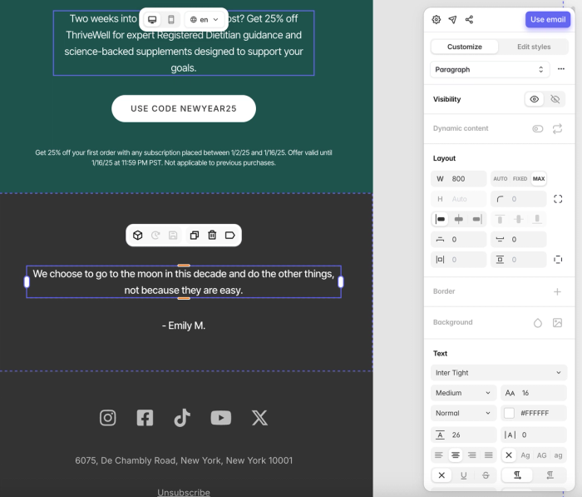Apply lowercase ag text transform
Screen dimensions: 582x497
click(558, 455)
